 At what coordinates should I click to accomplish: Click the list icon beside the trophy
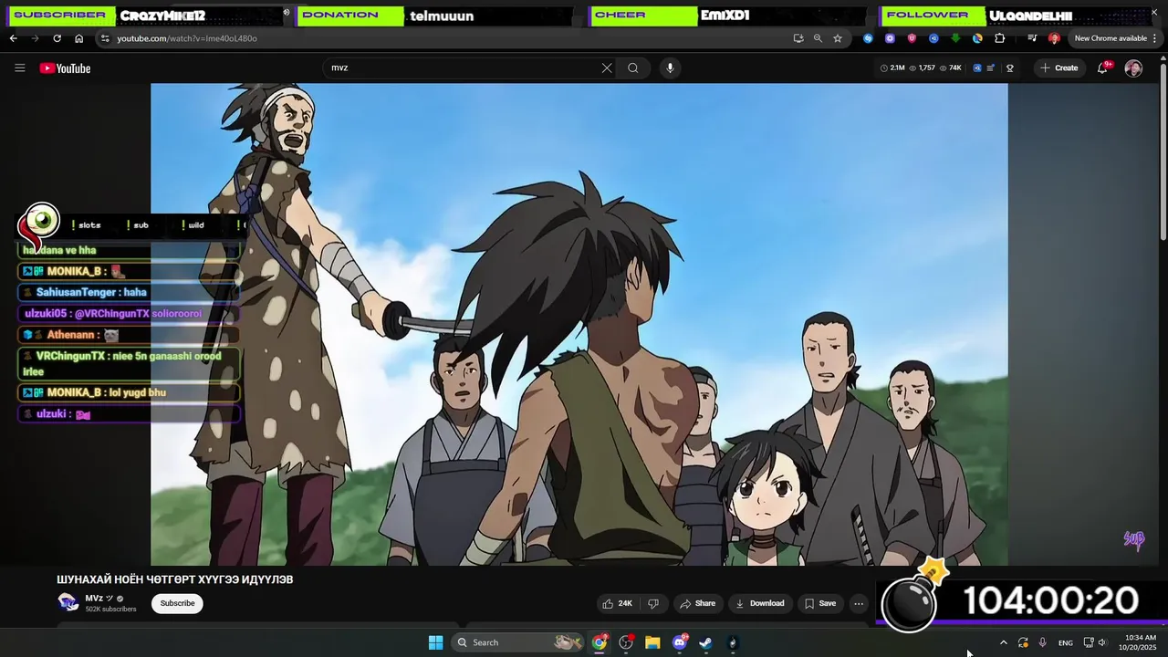pyautogui.click(x=991, y=68)
